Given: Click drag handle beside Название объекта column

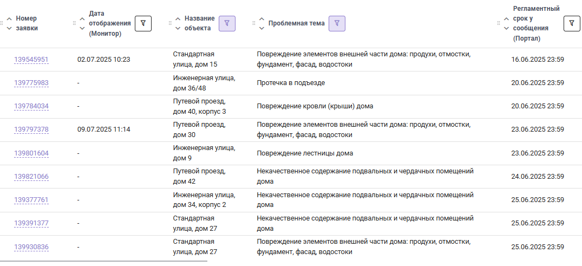Looking at the screenshot, I should coord(170,23).
